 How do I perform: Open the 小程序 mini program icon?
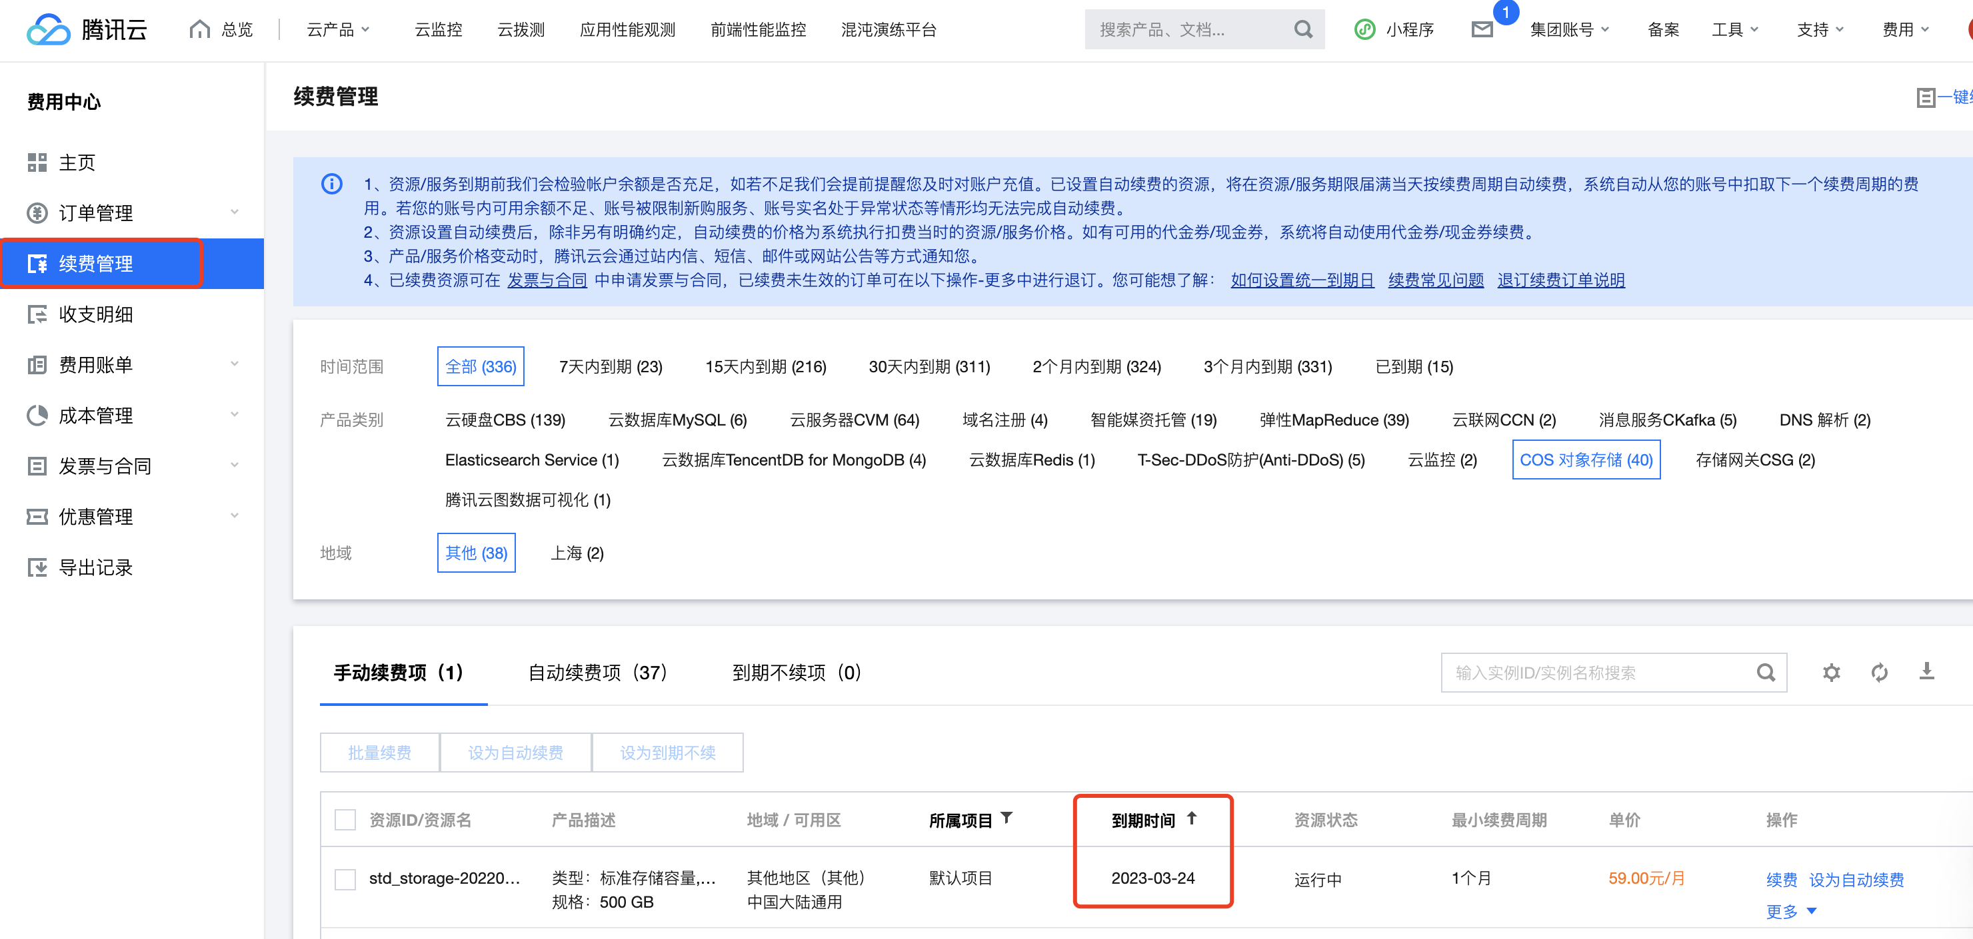point(1365,30)
